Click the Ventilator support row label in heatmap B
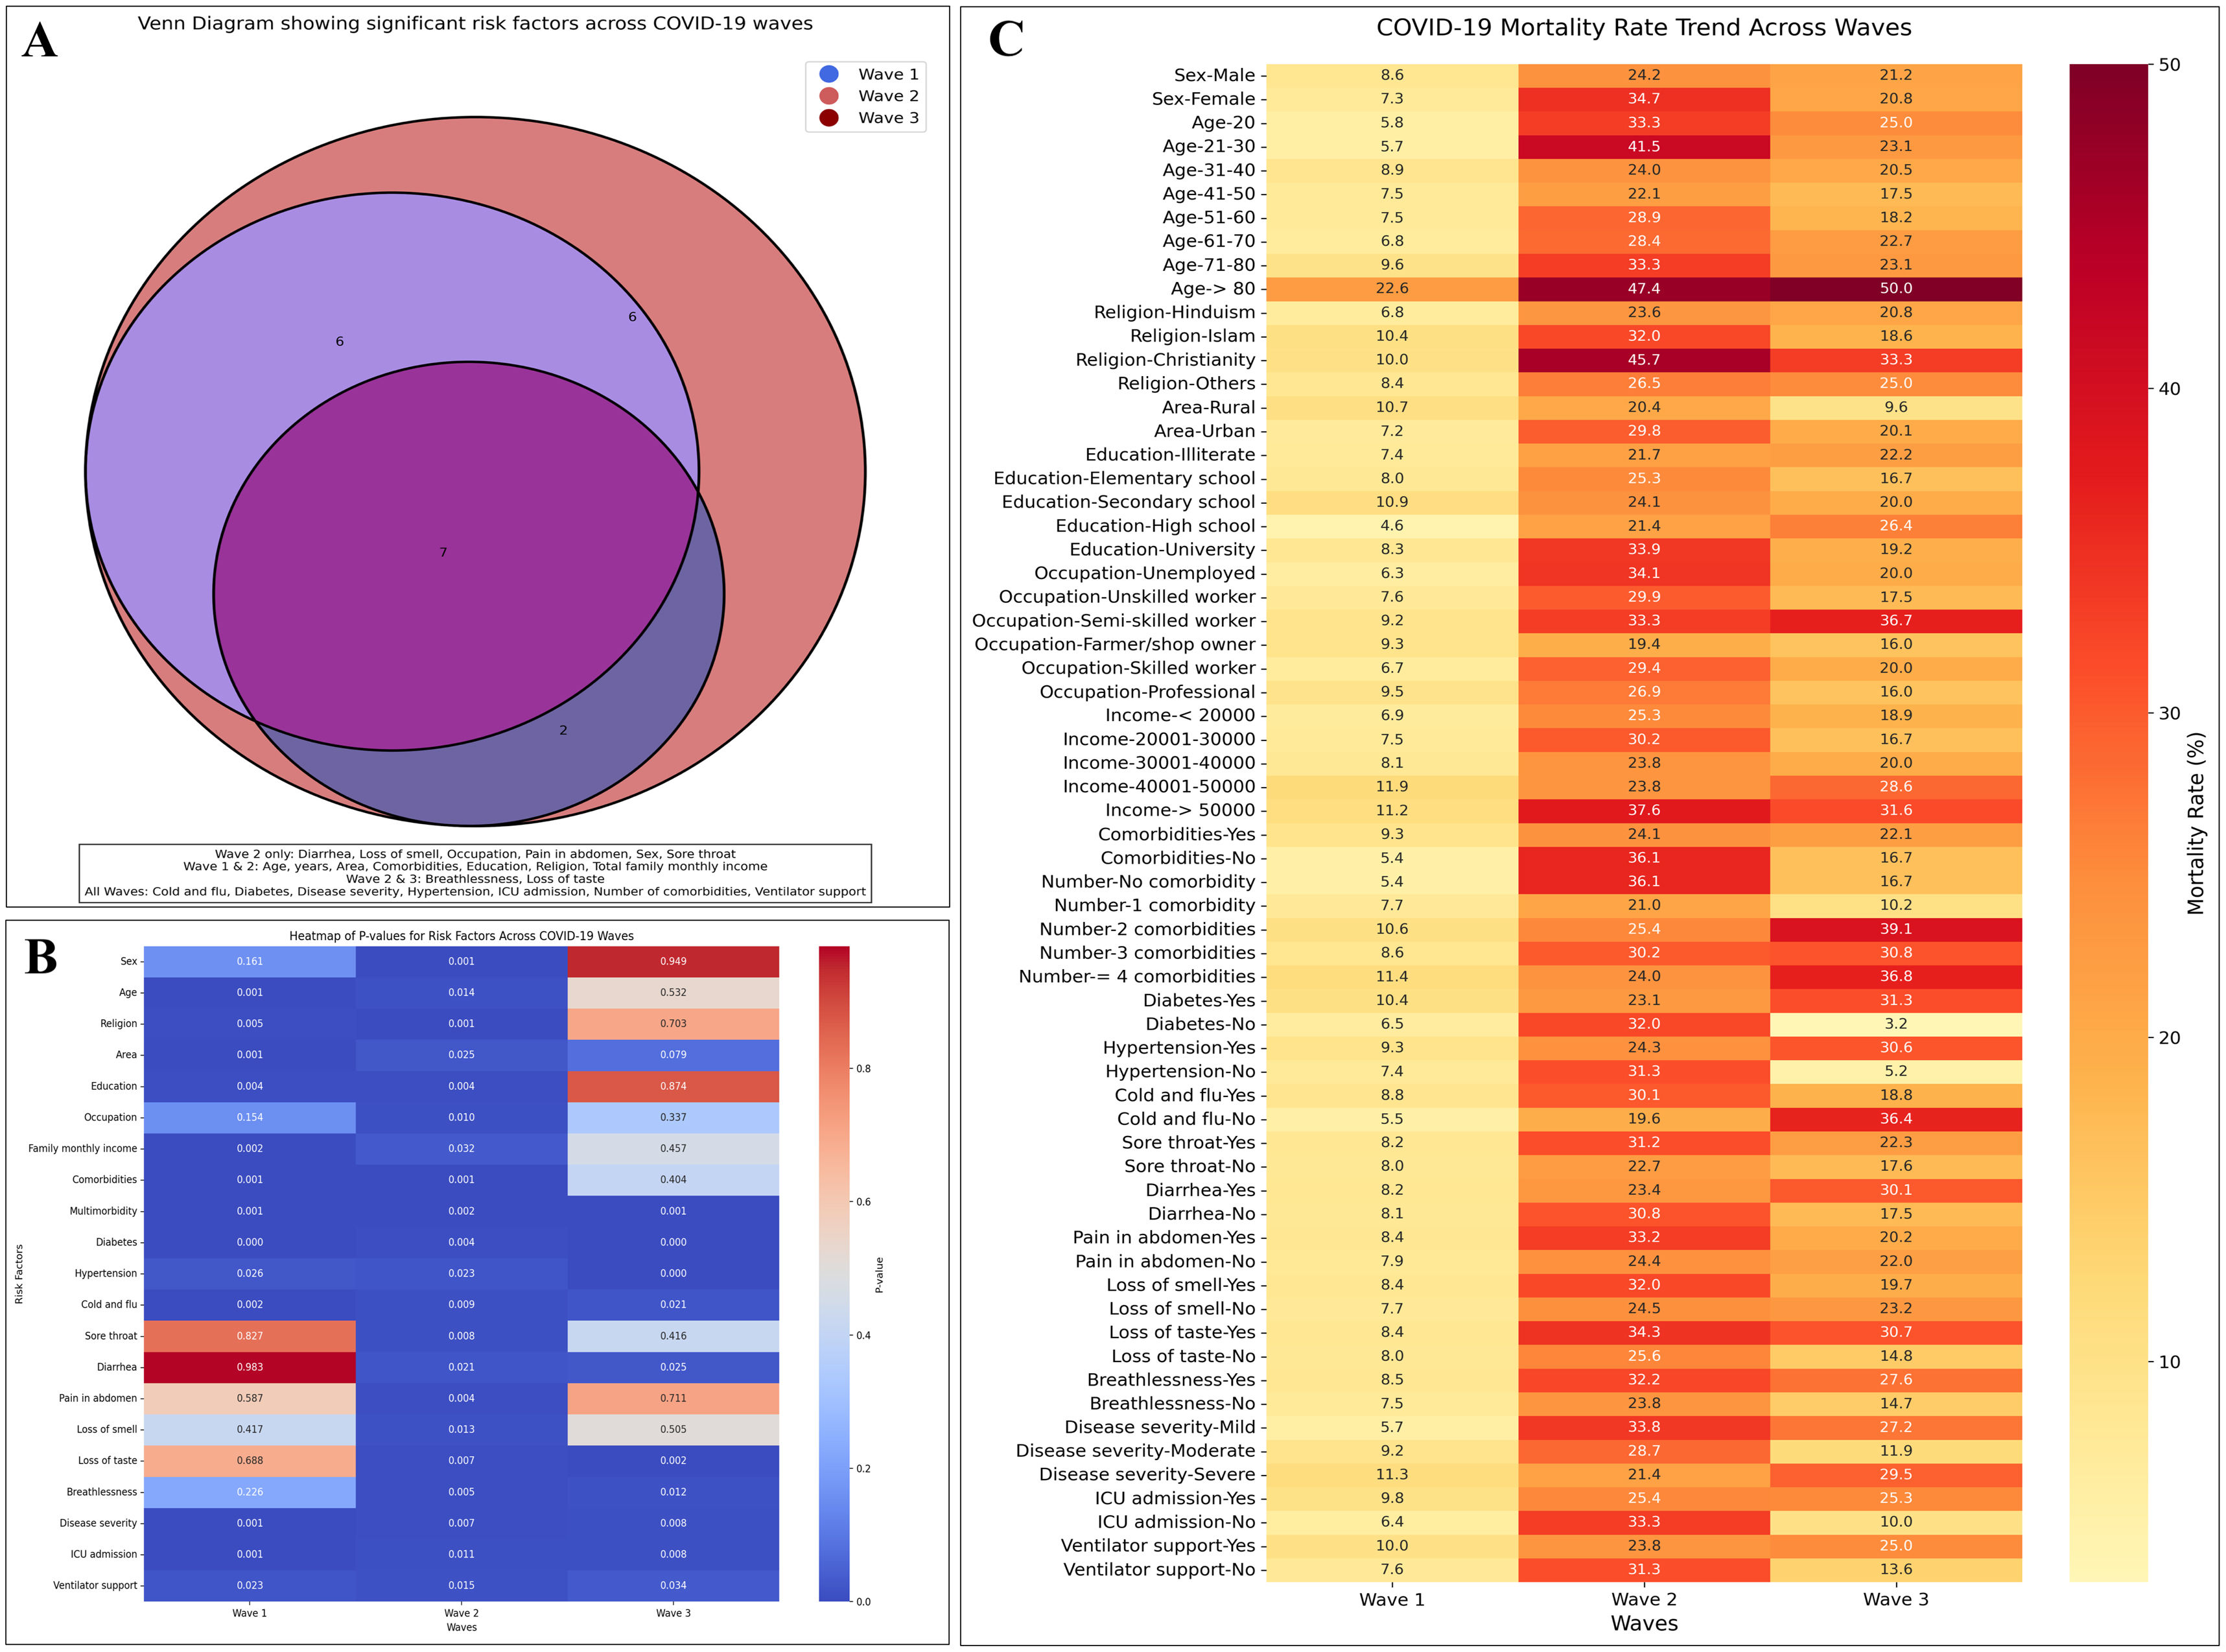This screenshot has height=1652, width=2226. tap(95, 1585)
